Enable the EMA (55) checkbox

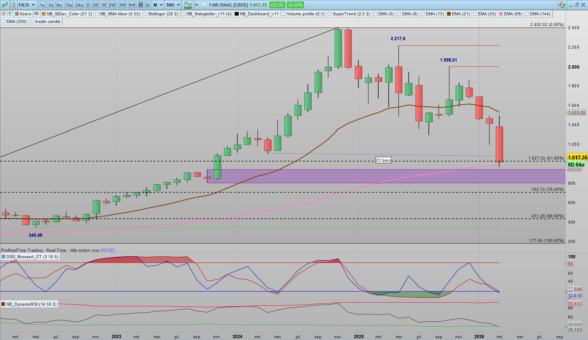[475, 14]
